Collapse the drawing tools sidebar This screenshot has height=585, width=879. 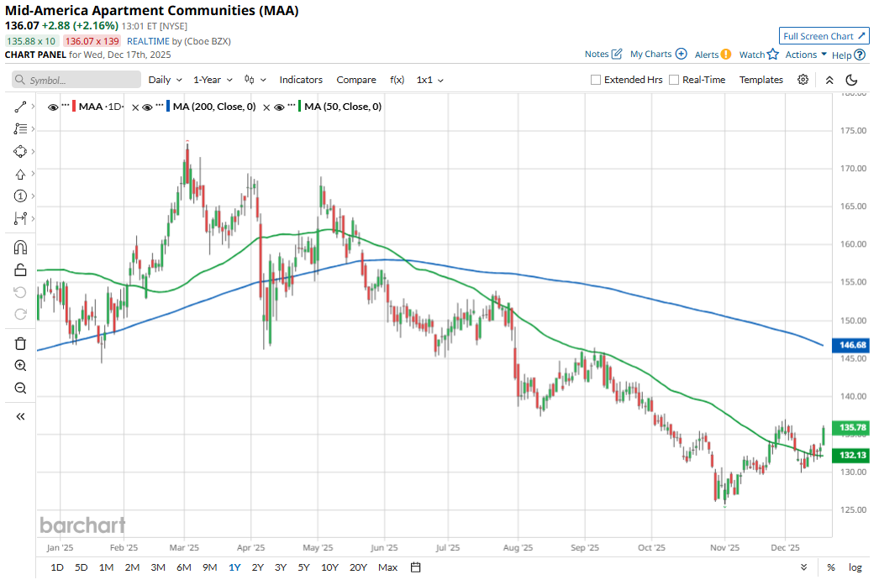tap(20, 416)
